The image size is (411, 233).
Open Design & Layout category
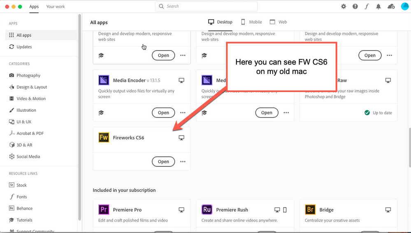[28, 87]
